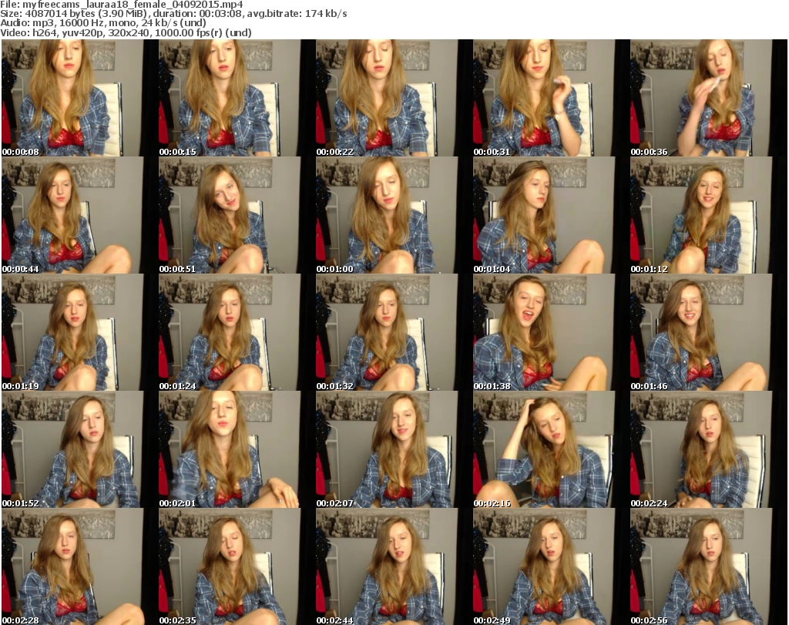Open the thumbnail at 00:02:01
The width and height of the screenshot is (789, 625).
point(237,450)
